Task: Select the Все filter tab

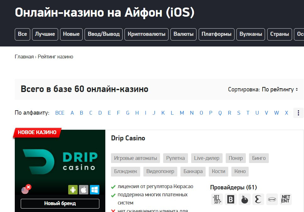Action: [23, 34]
